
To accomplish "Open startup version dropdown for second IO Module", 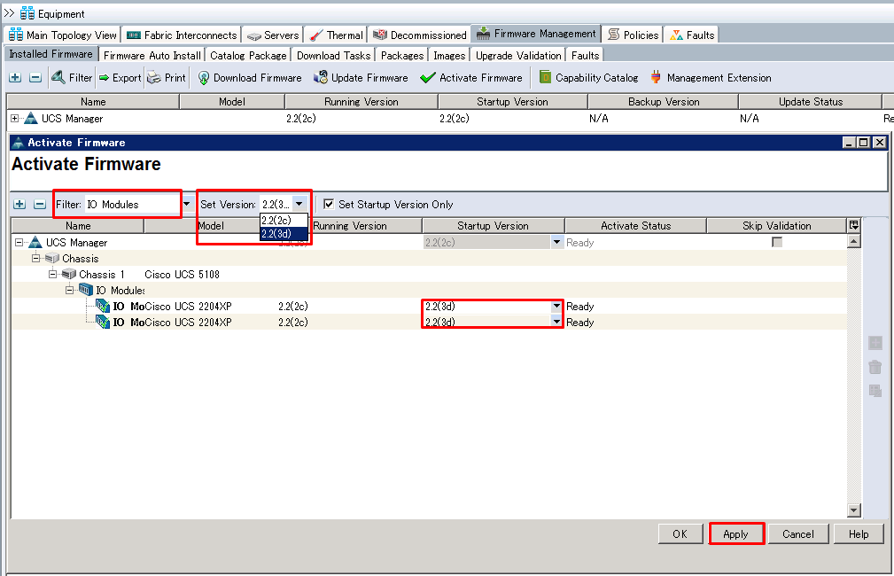I will pyautogui.click(x=556, y=323).
